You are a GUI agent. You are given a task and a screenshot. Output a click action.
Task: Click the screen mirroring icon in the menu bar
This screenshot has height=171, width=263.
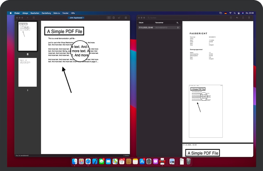tap(221, 13)
